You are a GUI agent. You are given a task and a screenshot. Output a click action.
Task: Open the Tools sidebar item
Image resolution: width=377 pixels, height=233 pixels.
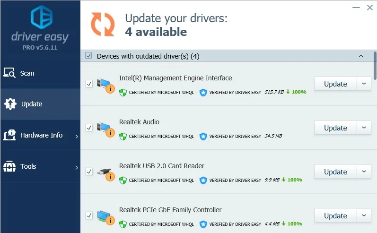tap(40, 166)
